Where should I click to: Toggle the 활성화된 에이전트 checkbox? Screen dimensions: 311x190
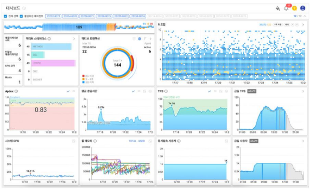(21, 16)
